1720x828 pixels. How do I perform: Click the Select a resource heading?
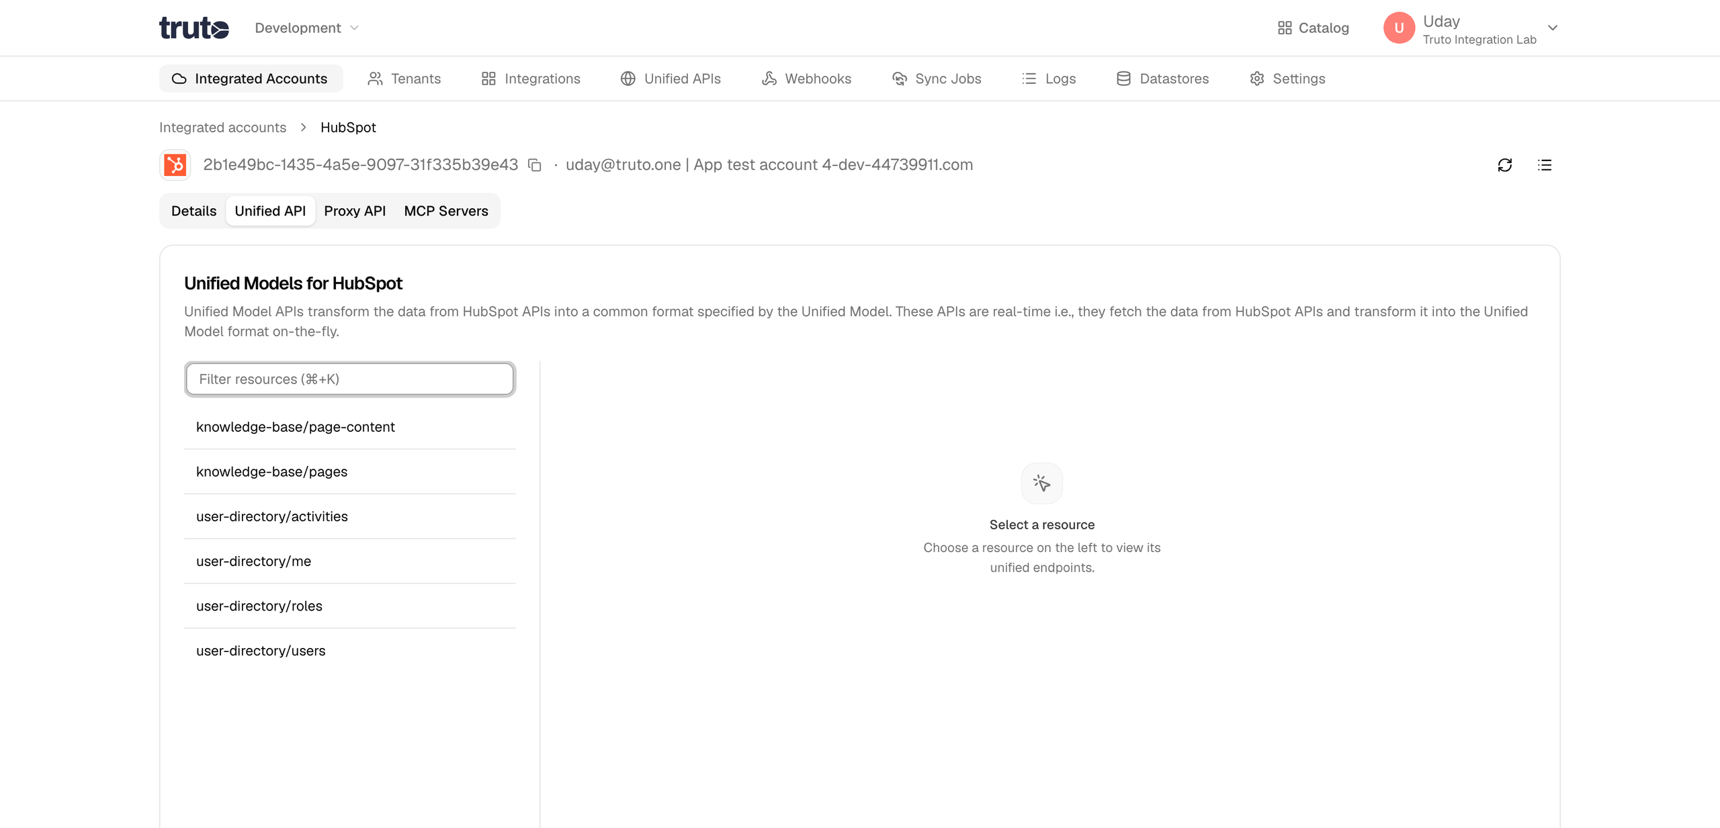coord(1042,524)
